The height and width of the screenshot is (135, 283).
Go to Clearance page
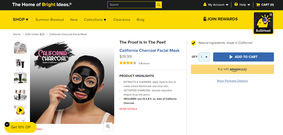122,20
